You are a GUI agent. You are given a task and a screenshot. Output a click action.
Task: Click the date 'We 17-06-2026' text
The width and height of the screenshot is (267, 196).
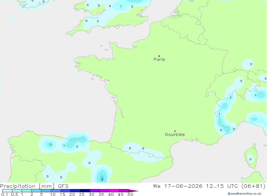(x=178, y=186)
